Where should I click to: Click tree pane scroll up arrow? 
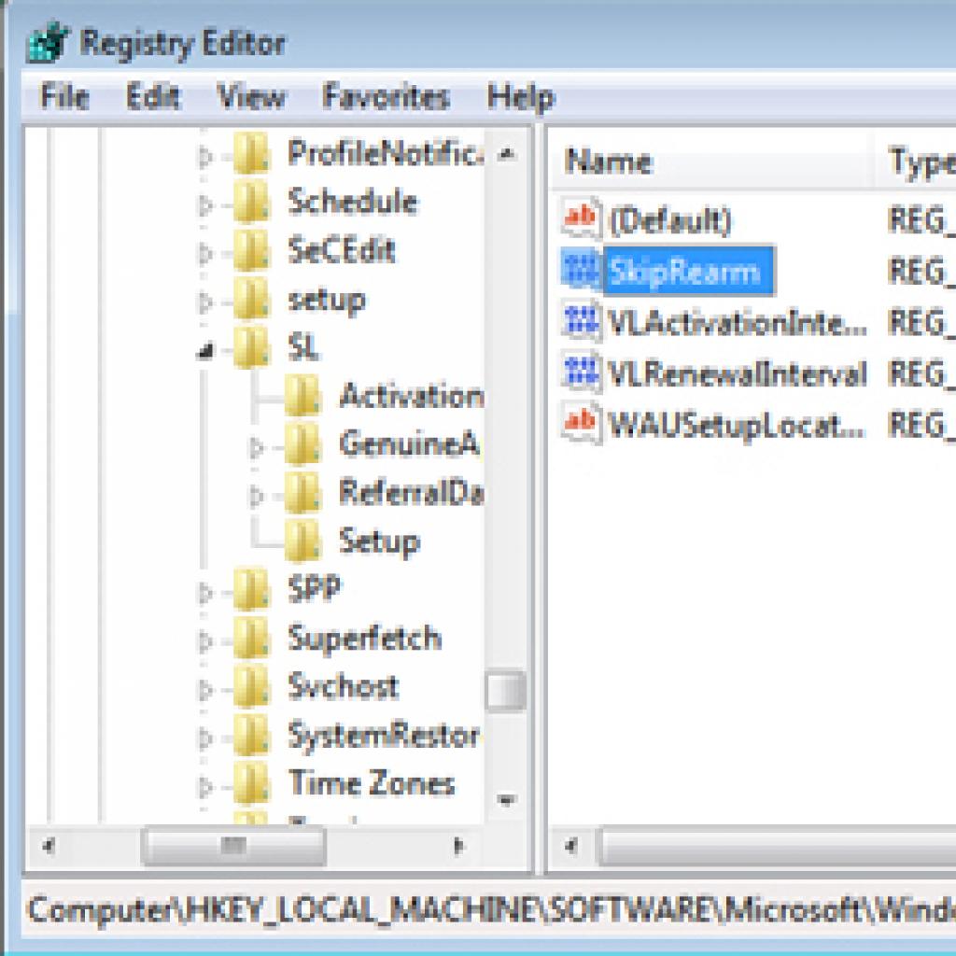506,154
